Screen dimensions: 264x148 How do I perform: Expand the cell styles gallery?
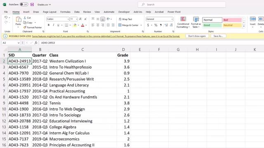pos(244,26)
